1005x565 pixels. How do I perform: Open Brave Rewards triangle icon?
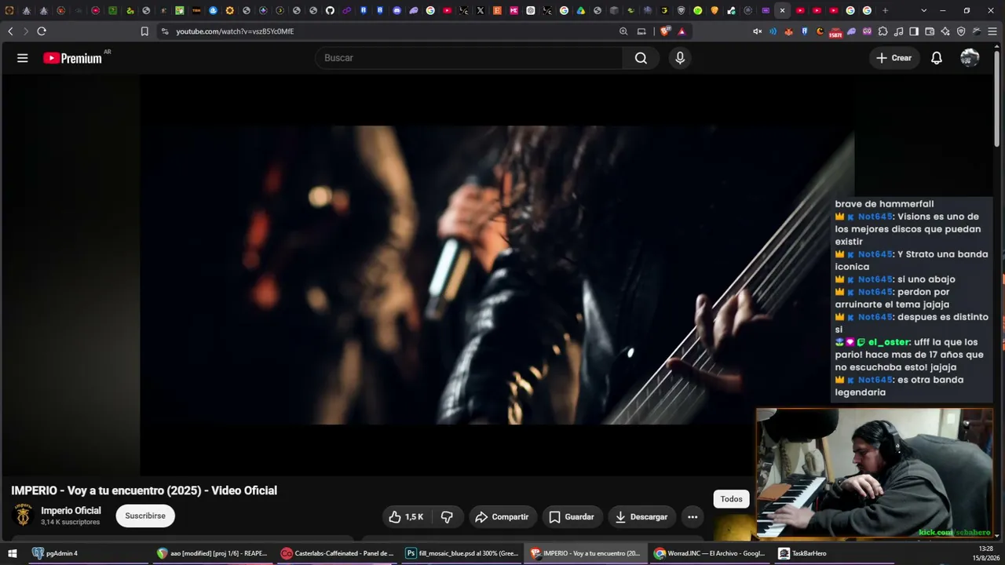click(682, 31)
